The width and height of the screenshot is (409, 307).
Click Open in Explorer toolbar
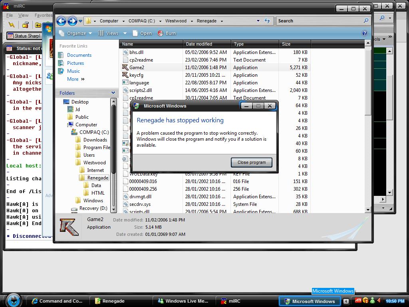tap(142, 33)
